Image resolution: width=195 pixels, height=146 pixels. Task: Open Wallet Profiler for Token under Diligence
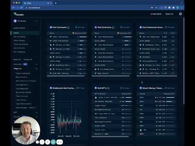26,81
